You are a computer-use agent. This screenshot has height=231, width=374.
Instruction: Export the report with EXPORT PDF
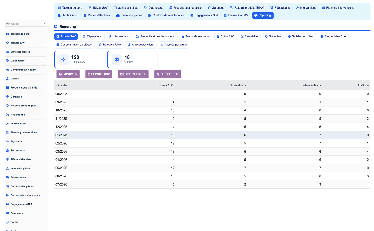point(167,74)
